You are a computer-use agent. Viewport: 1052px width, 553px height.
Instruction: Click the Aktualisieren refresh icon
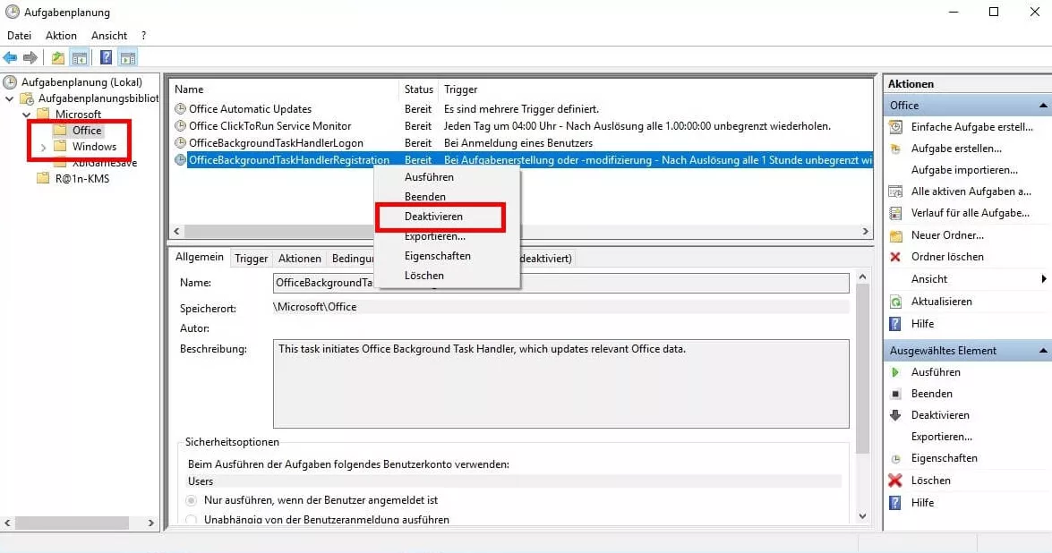[x=894, y=302]
